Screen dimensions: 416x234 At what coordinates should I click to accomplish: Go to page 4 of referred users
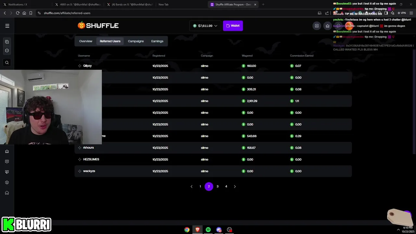click(226, 187)
